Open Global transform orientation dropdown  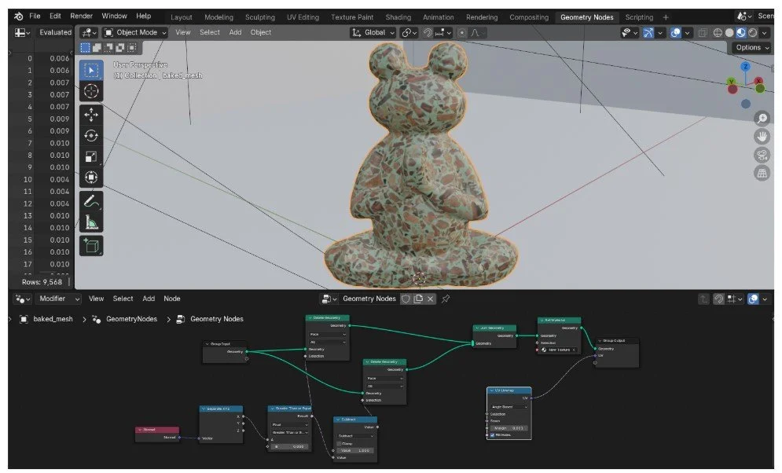click(373, 32)
